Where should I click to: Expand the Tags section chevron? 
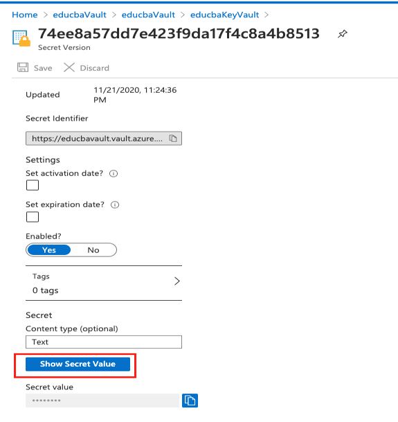click(177, 281)
